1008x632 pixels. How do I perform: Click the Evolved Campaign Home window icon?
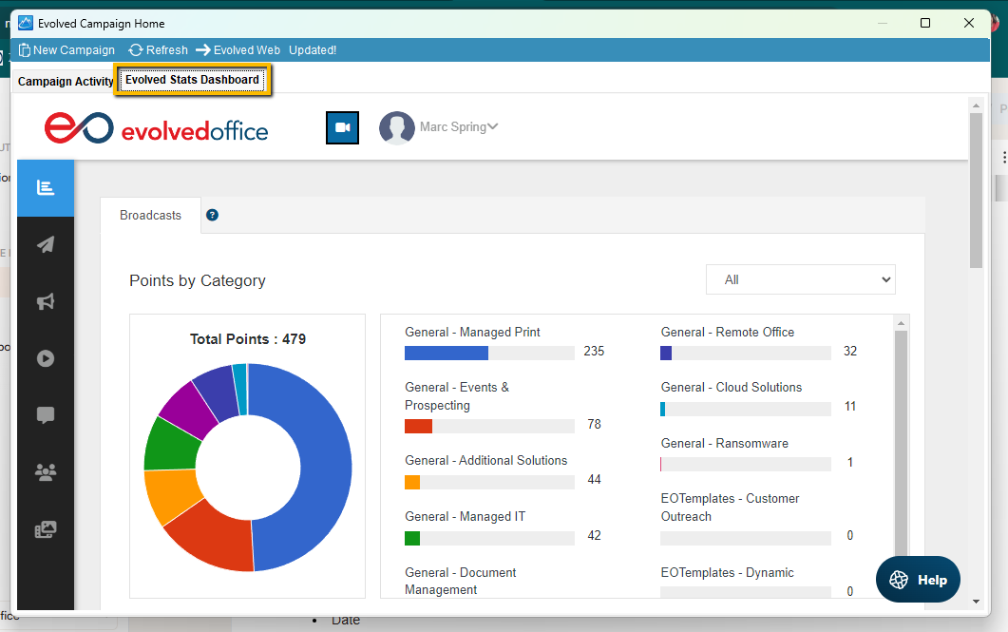pos(25,24)
